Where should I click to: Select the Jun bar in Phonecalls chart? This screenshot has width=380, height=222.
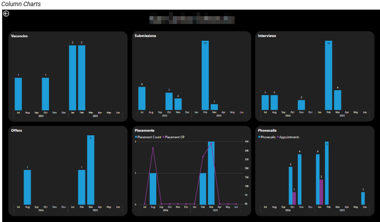[x=363, y=198]
